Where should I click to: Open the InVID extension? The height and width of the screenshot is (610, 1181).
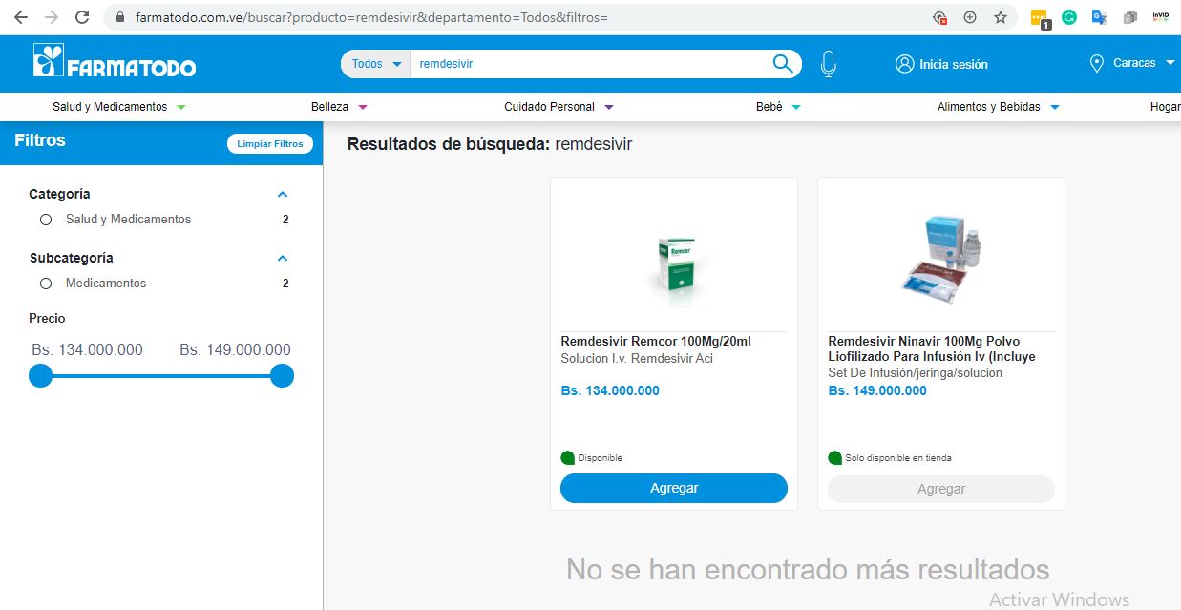[1160, 17]
